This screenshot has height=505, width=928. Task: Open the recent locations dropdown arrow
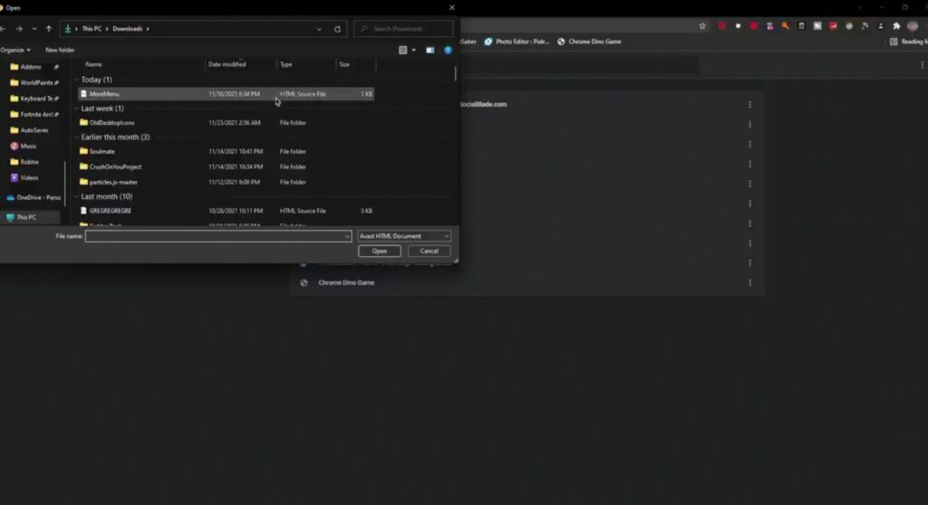click(34, 28)
